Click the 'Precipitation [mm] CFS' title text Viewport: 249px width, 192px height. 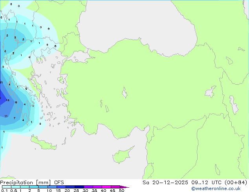click(32, 183)
